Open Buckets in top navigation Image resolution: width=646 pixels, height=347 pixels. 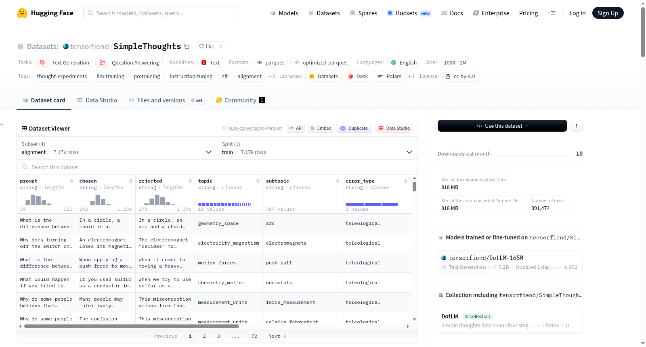409,13
